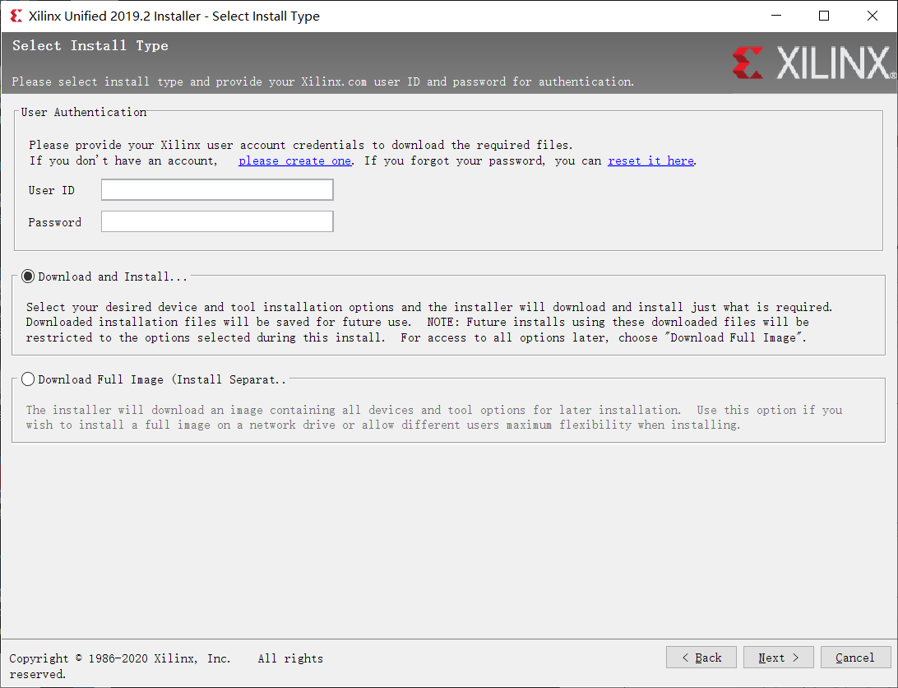Screen dimensions: 898x688
Task: Open the 'please create one' account link
Action: coord(295,161)
